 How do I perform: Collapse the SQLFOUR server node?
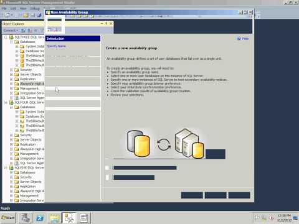(6, 103)
